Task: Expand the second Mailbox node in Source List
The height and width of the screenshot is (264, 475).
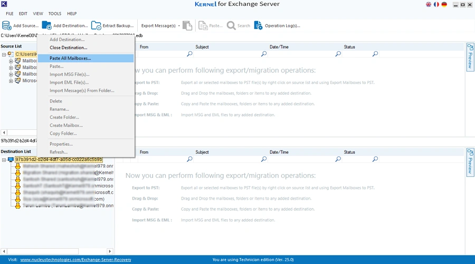Action: point(11,68)
